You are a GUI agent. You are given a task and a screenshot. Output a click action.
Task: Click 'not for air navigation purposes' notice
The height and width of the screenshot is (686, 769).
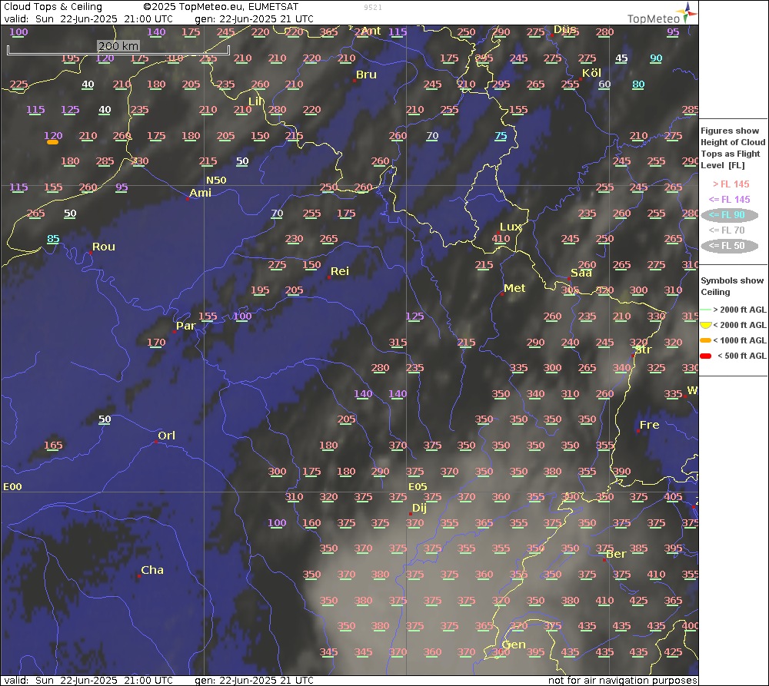[x=622, y=680]
